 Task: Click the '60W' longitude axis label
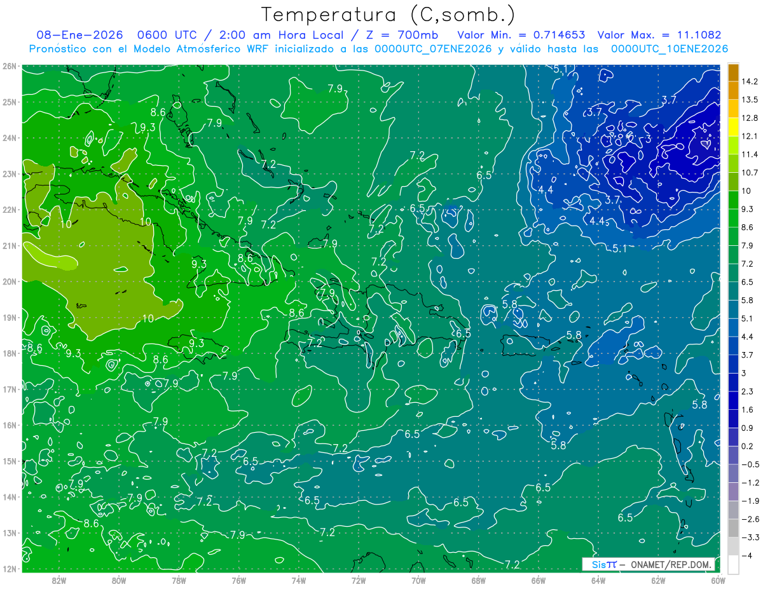718,580
